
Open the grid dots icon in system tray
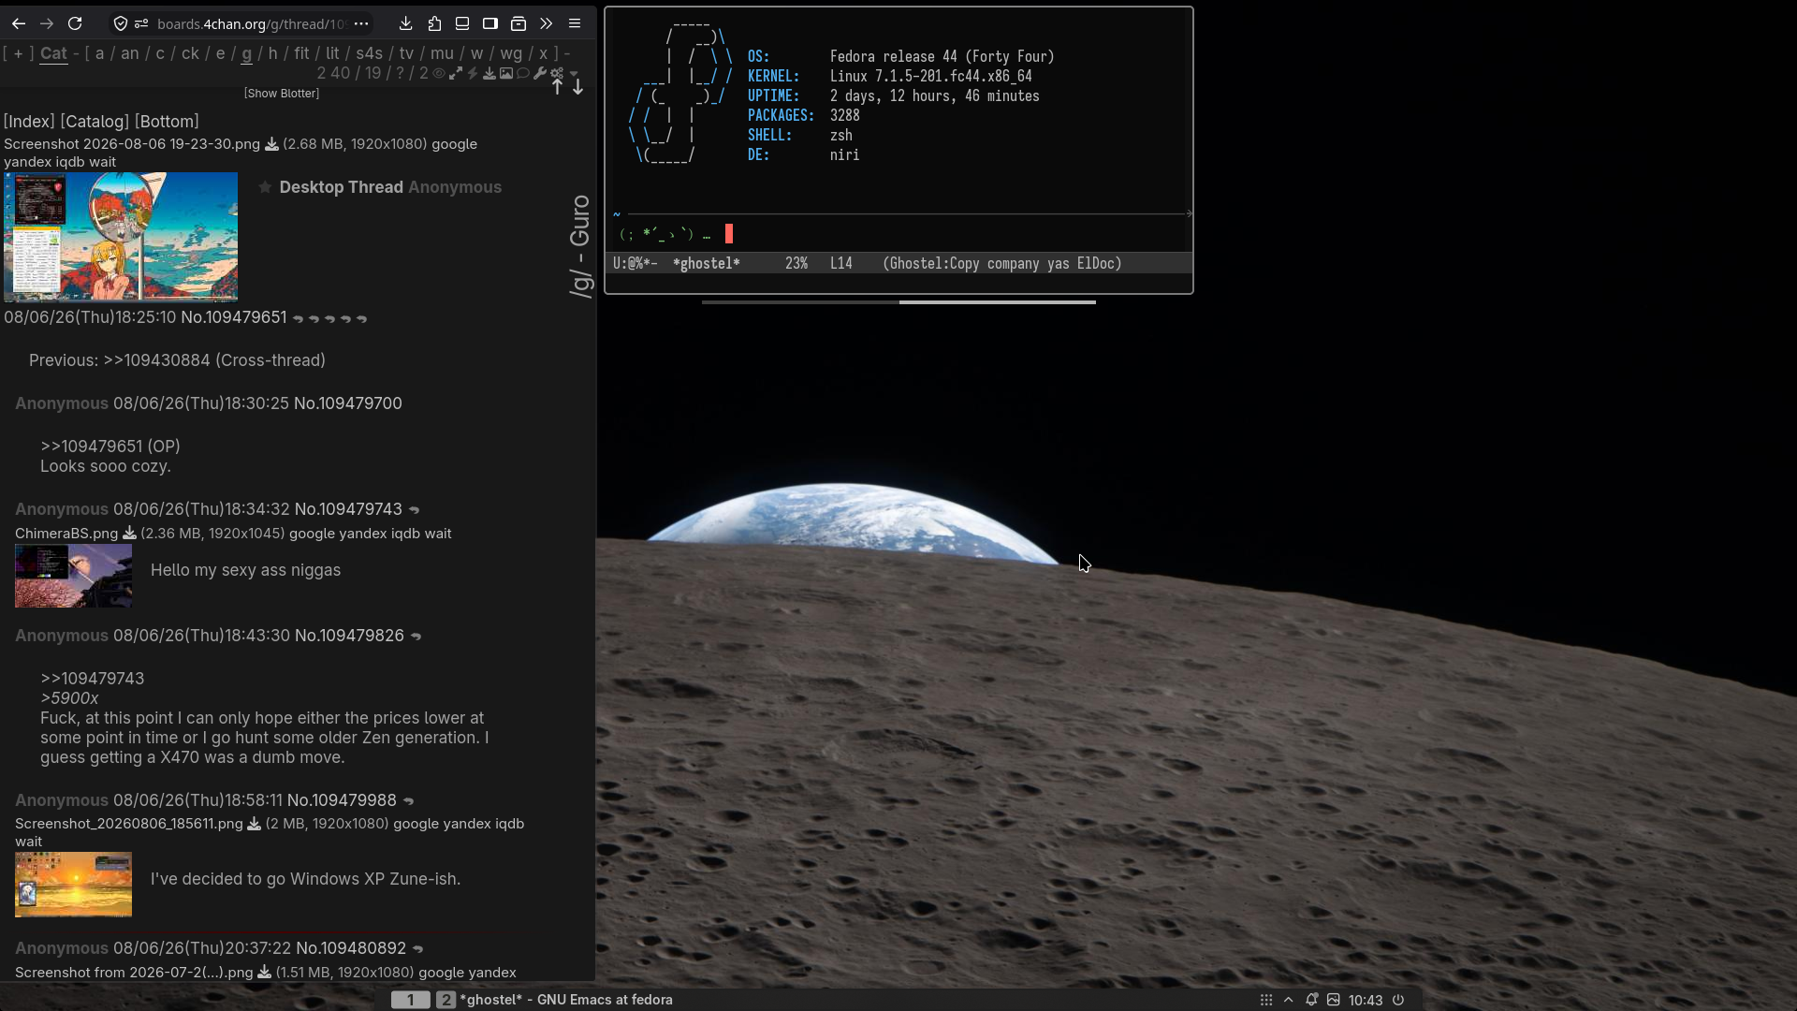pos(1266,1000)
